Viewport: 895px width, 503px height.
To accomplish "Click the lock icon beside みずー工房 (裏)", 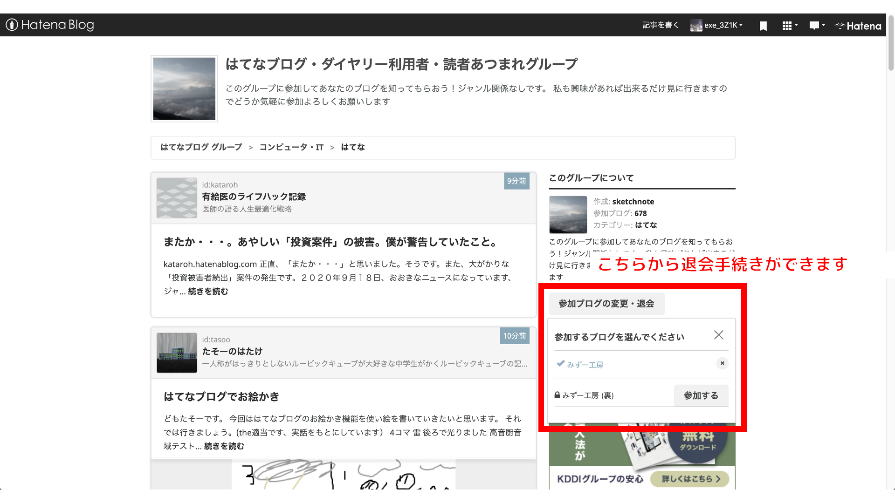I will (x=557, y=395).
